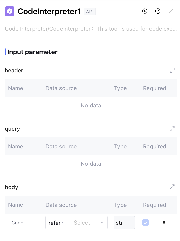The height and width of the screenshot is (241, 180).
Task: Open the description icon in Code row
Action: [x=164, y=223]
